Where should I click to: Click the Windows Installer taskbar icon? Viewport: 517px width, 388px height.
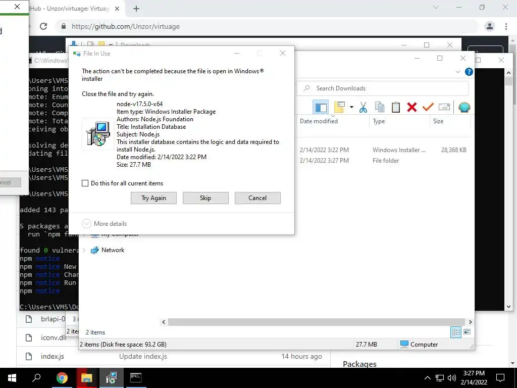111,378
